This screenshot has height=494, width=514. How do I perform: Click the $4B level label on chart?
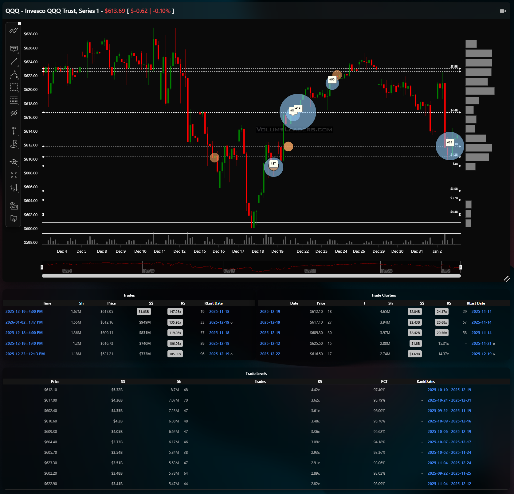pos(455,164)
